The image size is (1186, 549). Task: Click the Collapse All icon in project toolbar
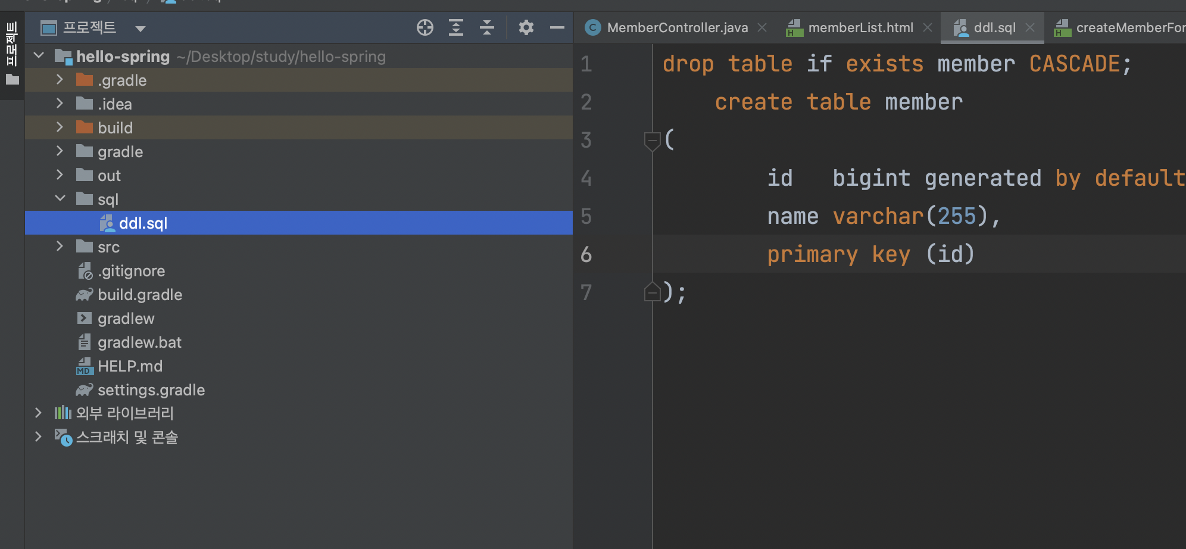click(487, 27)
